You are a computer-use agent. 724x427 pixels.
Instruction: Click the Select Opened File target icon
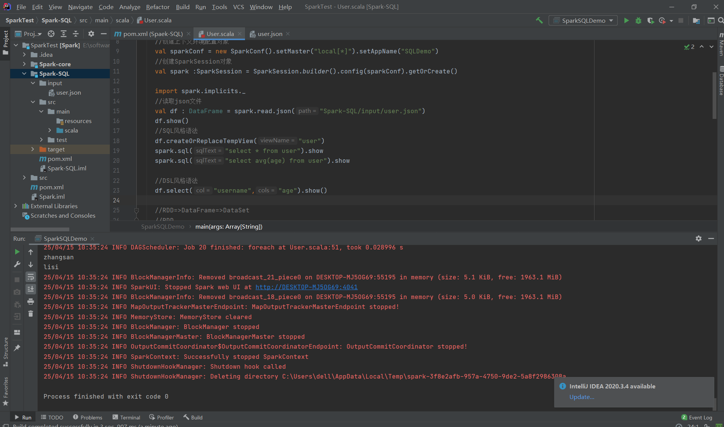pyautogui.click(x=51, y=34)
